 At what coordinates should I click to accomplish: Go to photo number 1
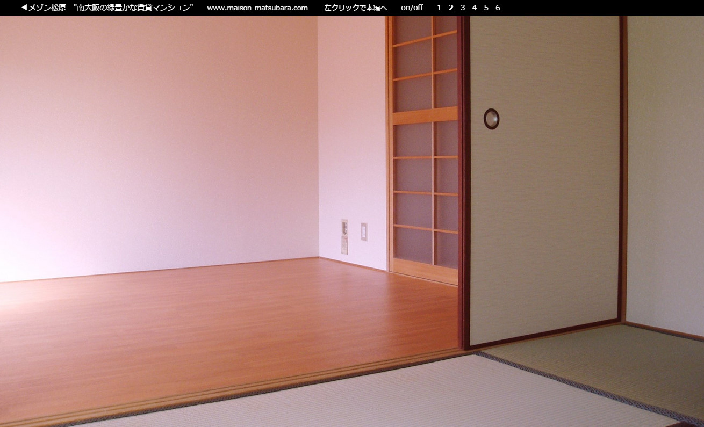tap(439, 8)
